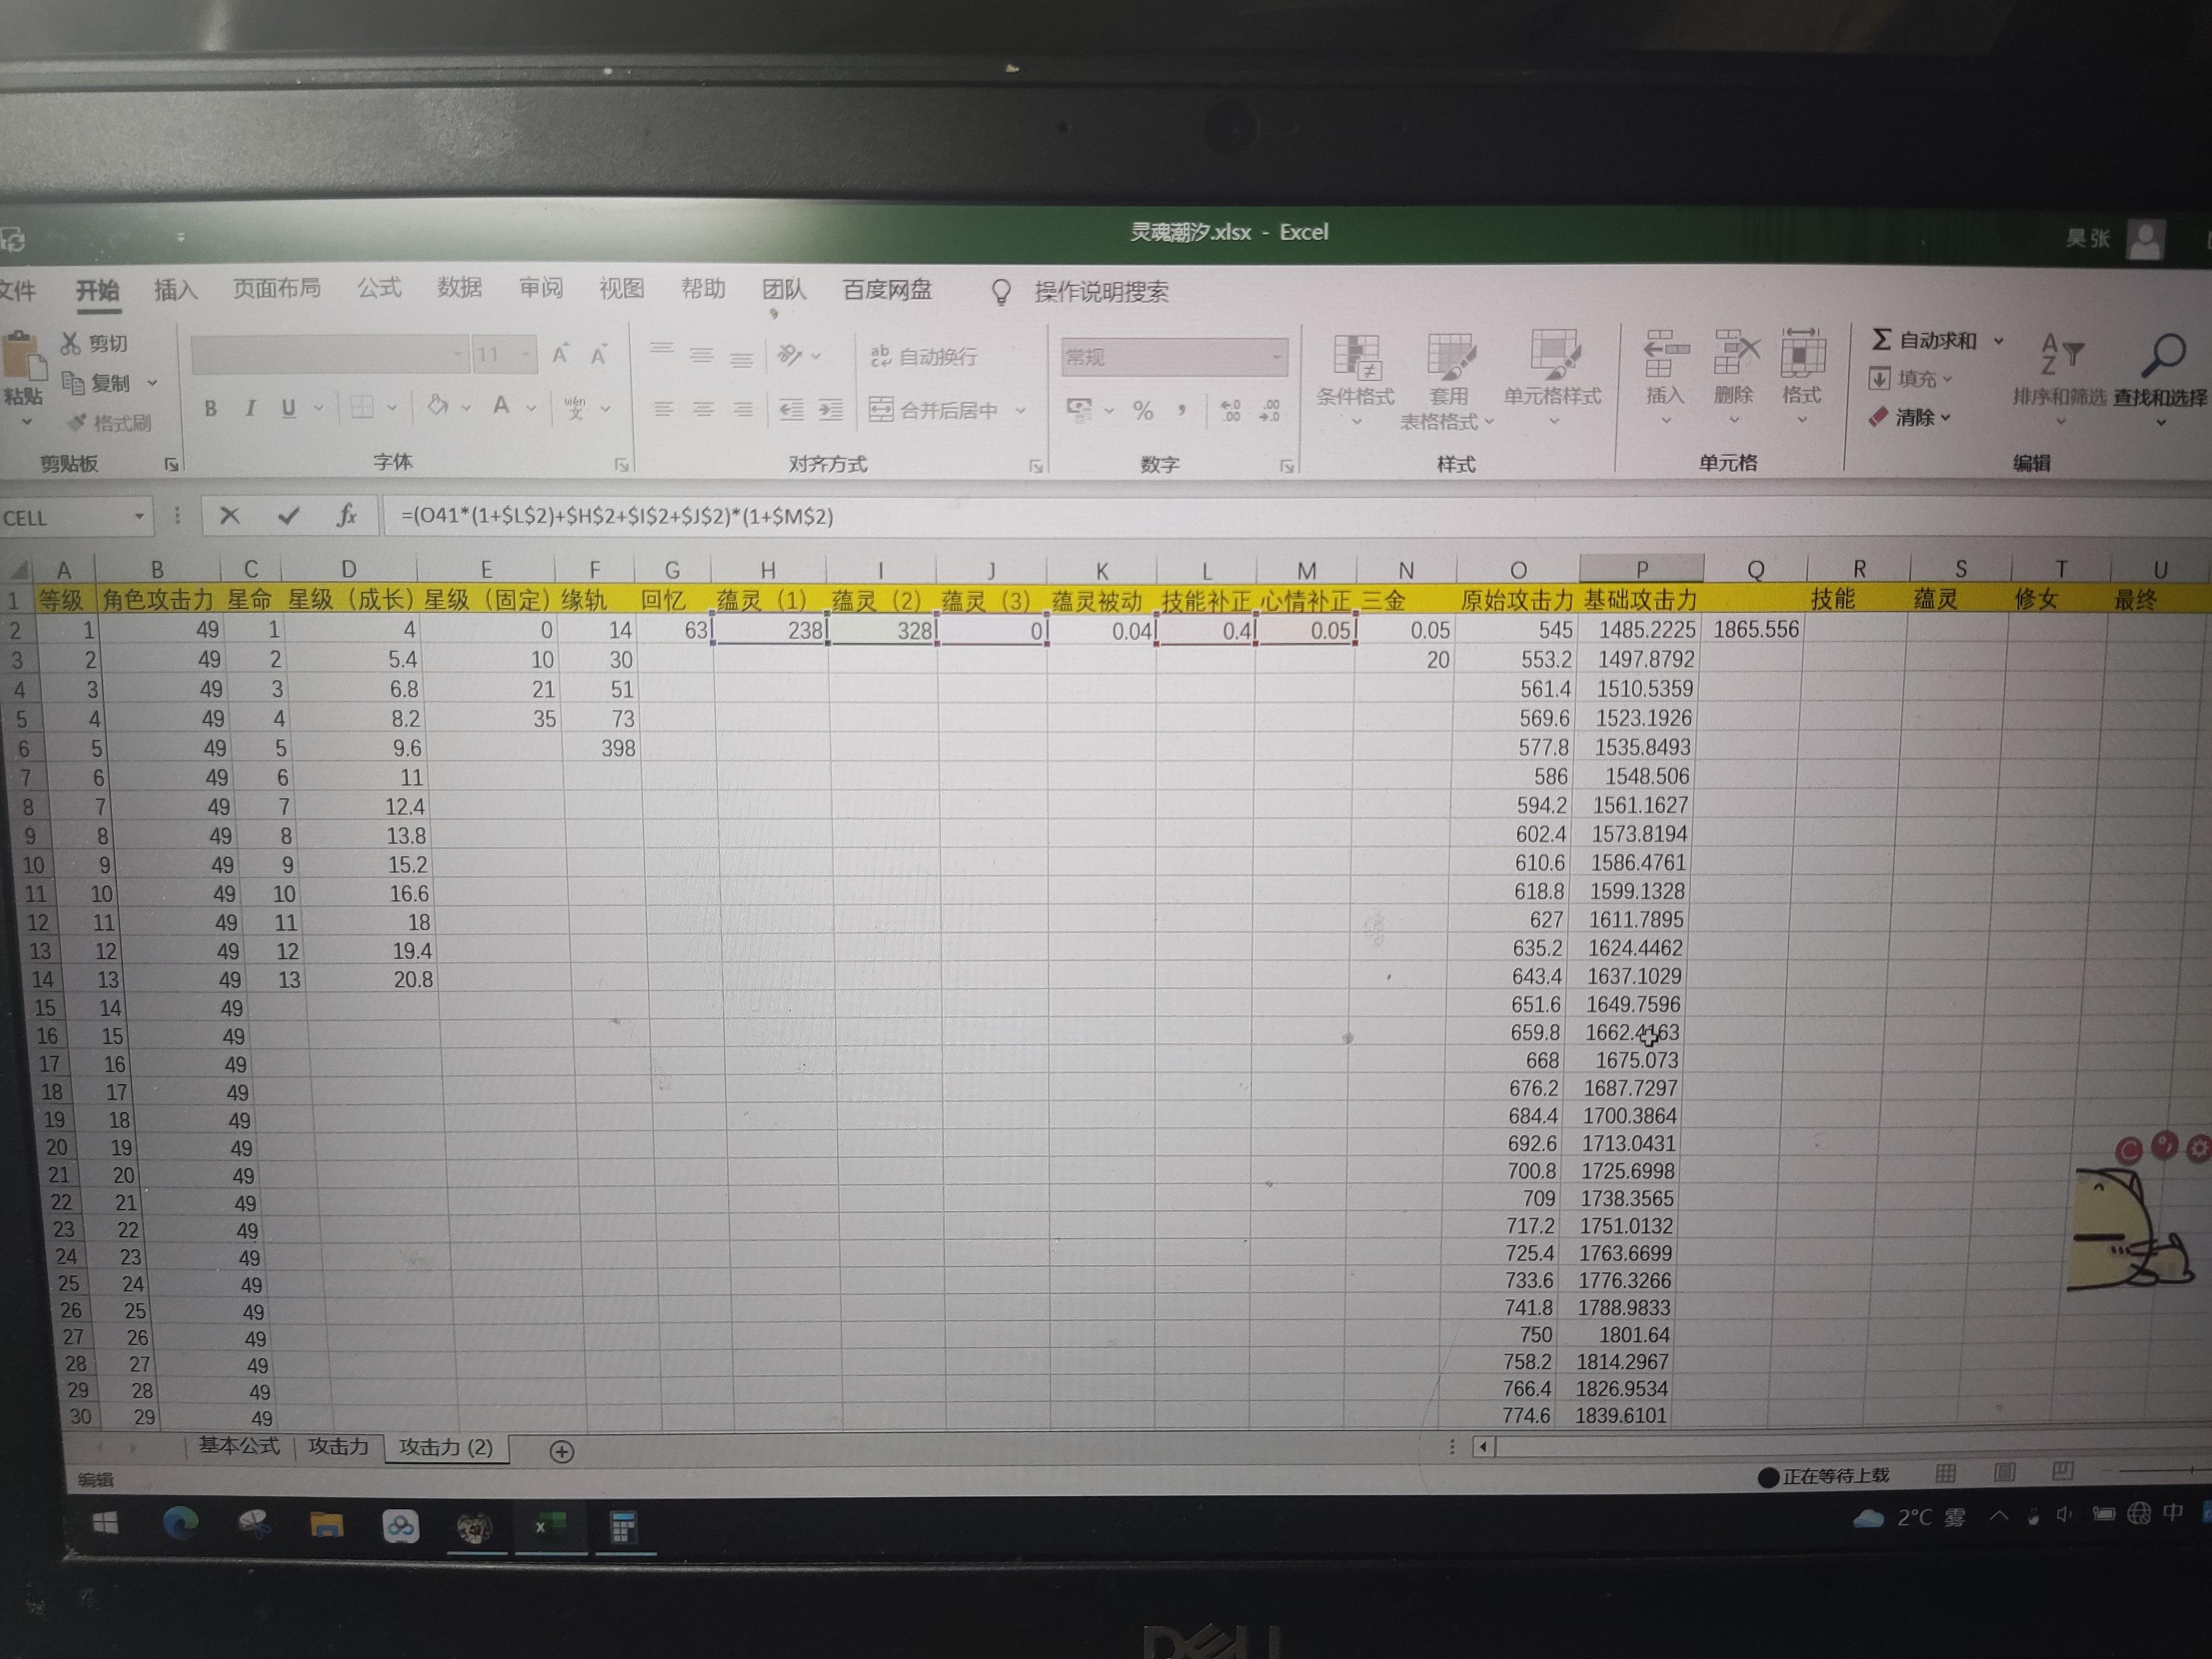Open the 插入 ribbon tab
2212x1659 pixels.
(x=176, y=290)
